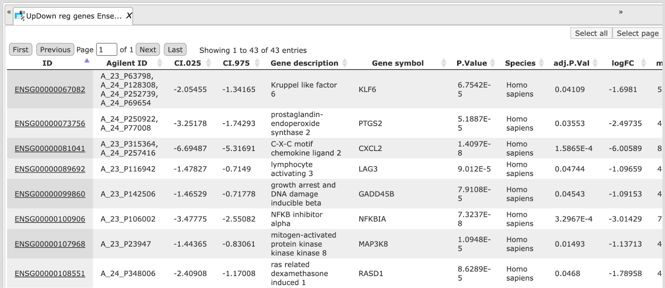Sort table by Agilent ID arrows
The height and width of the screenshot is (288, 665).
point(160,63)
